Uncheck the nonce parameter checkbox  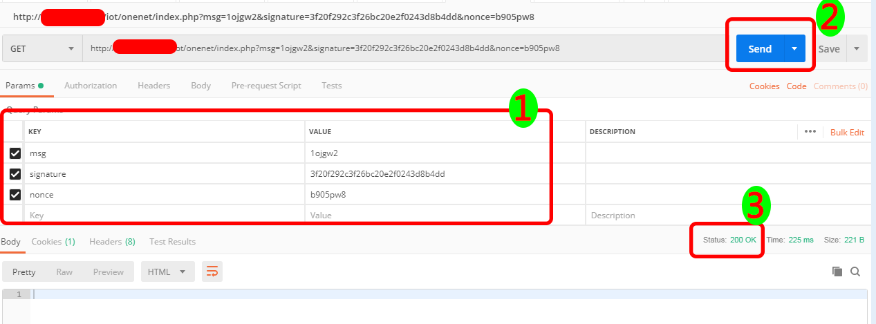pos(15,195)
